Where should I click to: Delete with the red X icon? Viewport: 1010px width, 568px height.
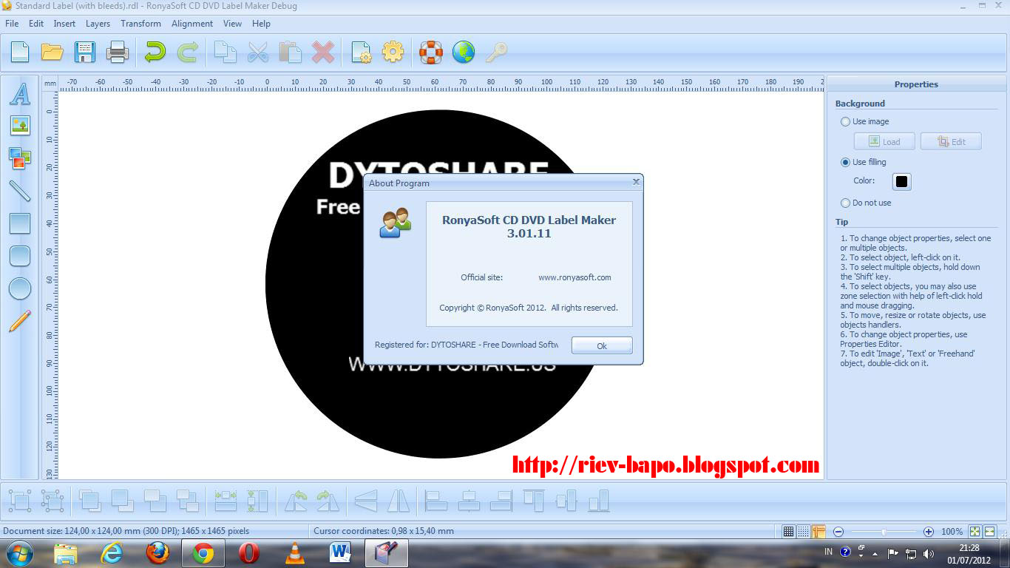[323, 52]
